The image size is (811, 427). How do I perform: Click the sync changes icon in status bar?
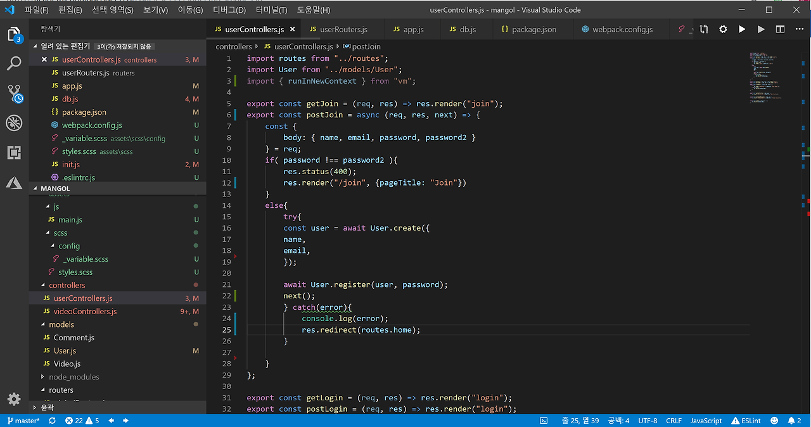pos(52,421)
